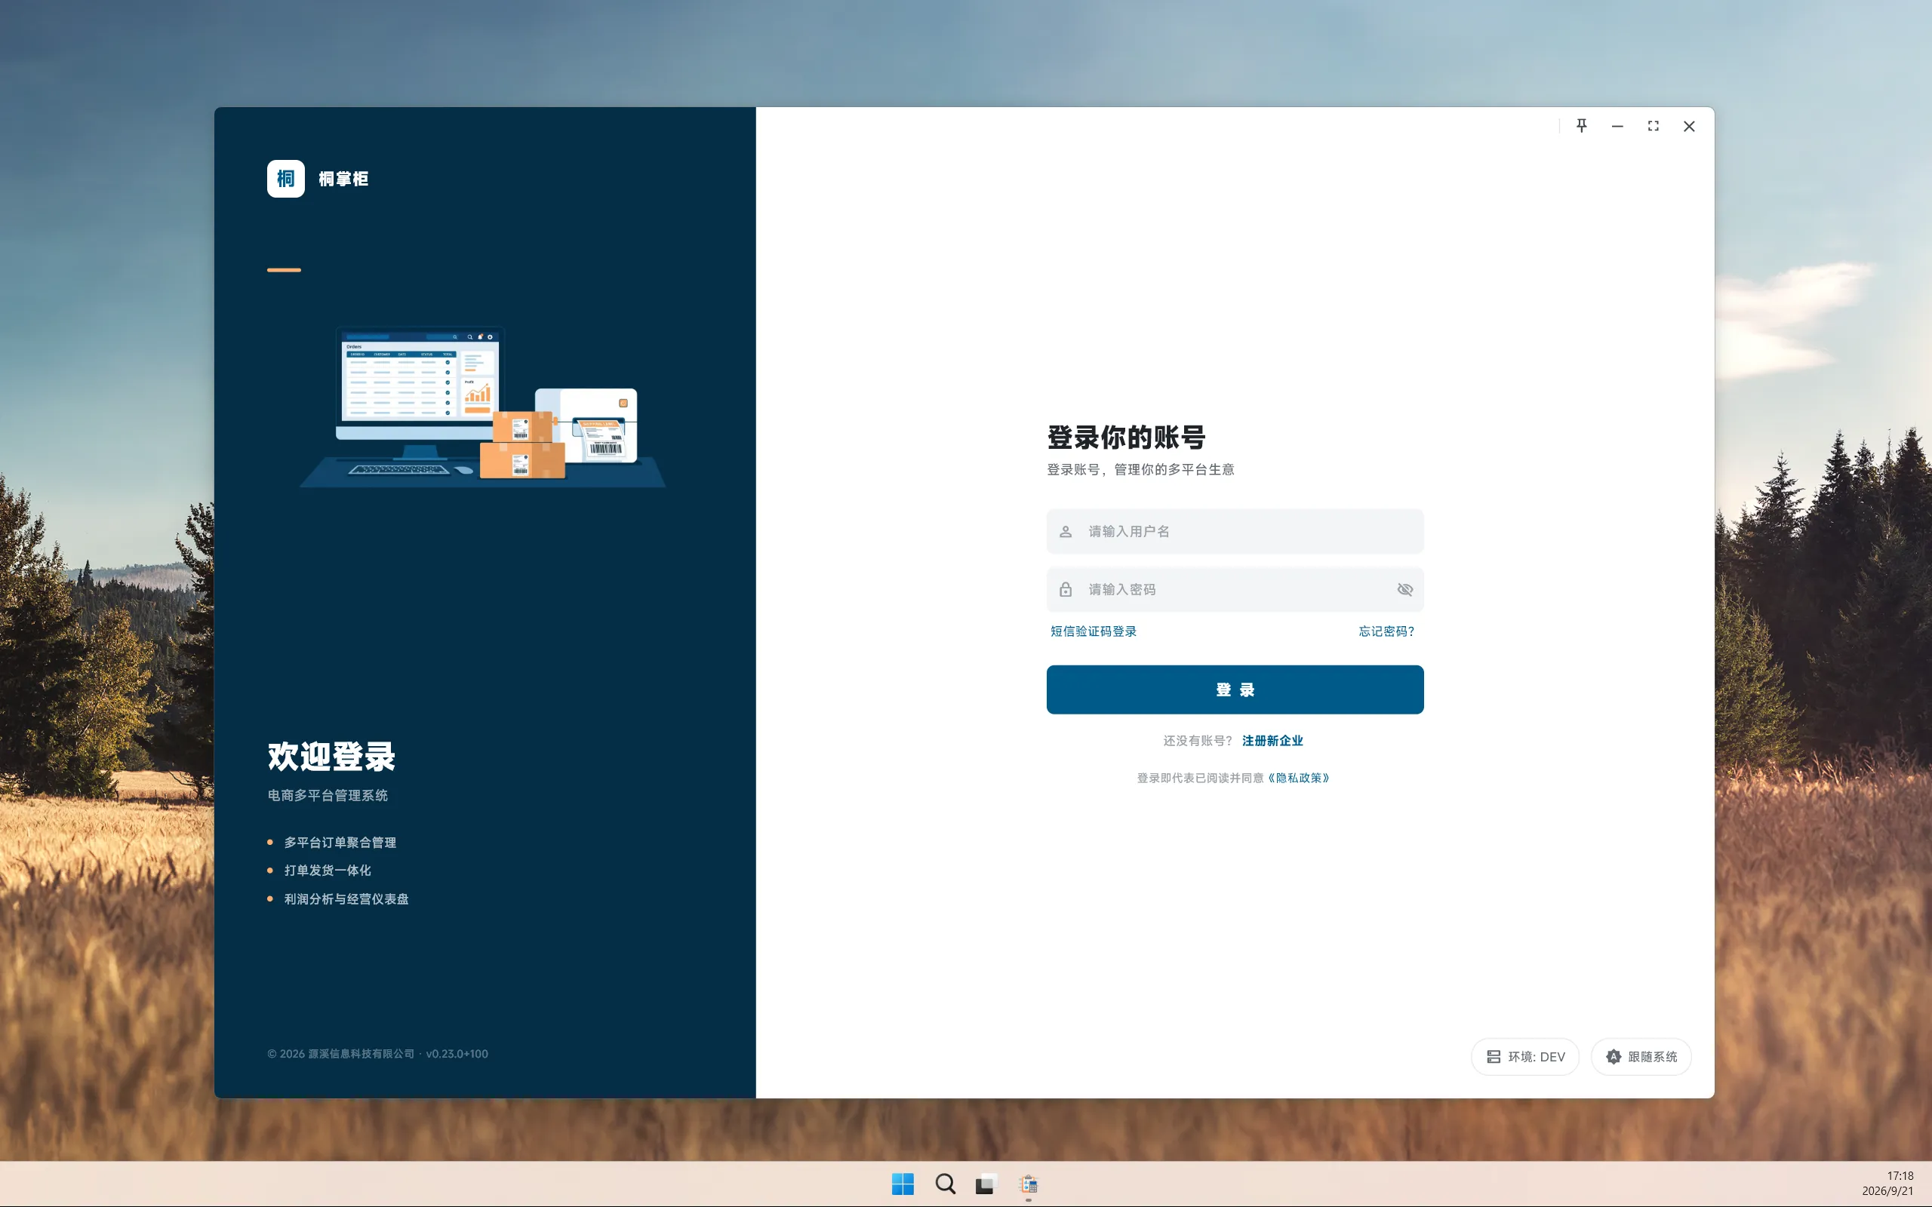Open the Windows Start menu
The width and height of the screenshot is (1932, 1207).
click(903, 1184)
